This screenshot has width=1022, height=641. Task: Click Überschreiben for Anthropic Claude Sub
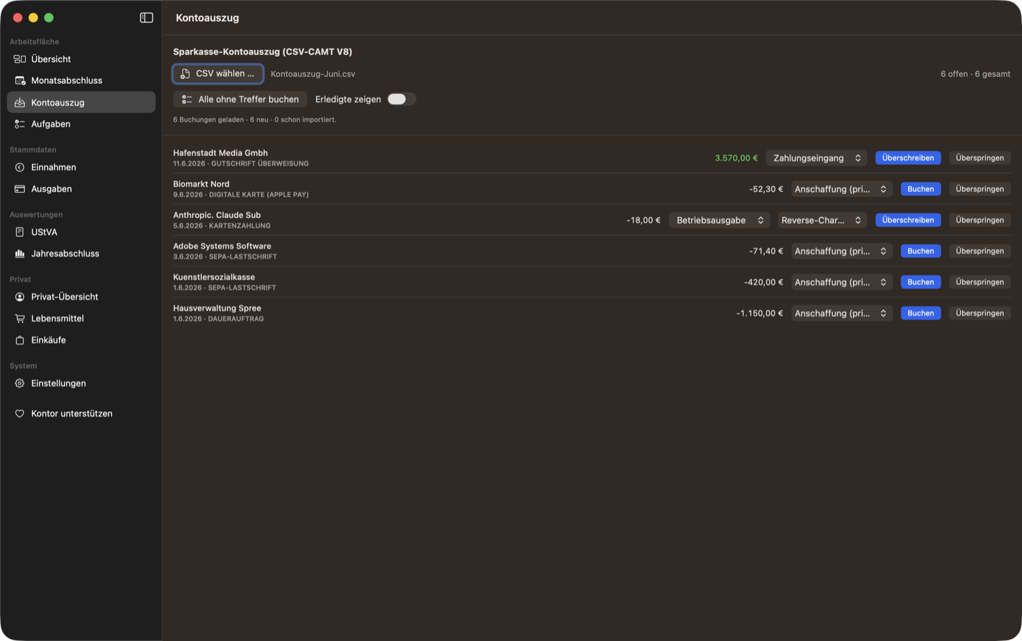click(x=908, y=220)
